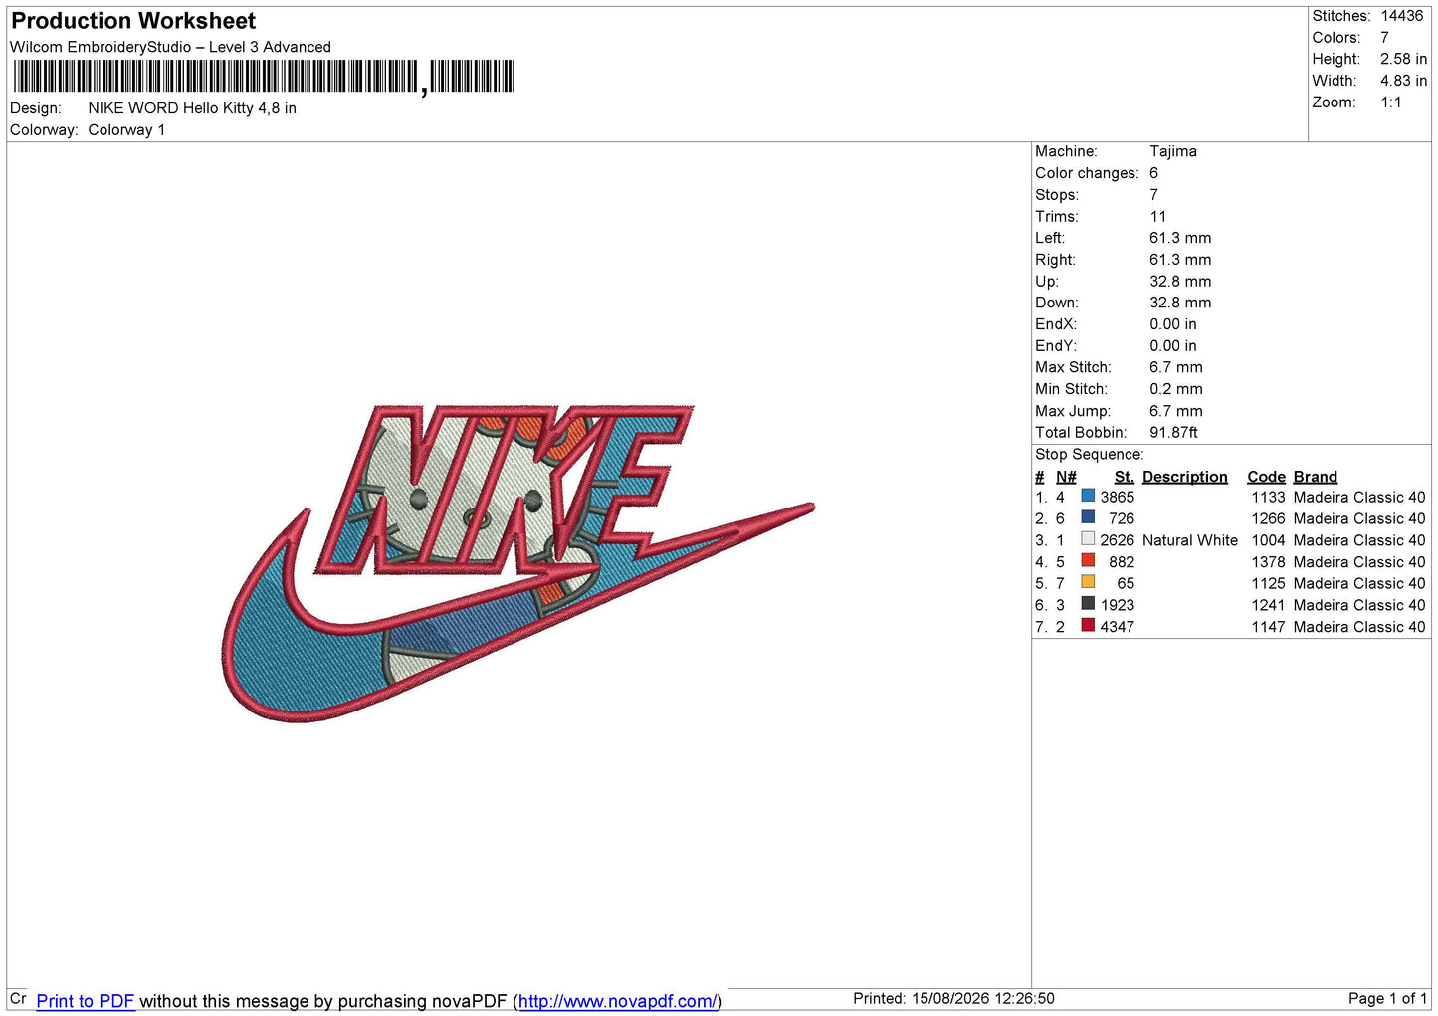1438x1016 pixels.
Task: Click the dark gray swatch for code 1241
Action: click(x=1088, y=604)
